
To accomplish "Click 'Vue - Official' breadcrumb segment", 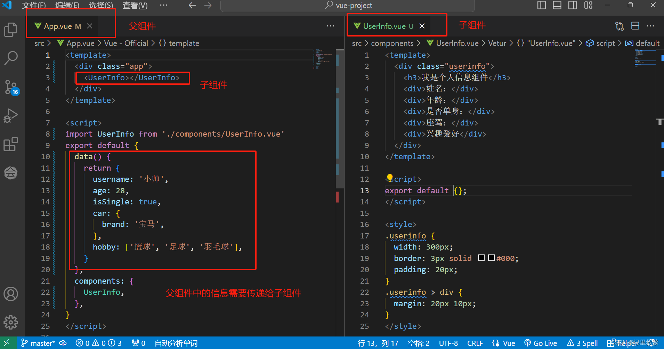I will point(126,43).
